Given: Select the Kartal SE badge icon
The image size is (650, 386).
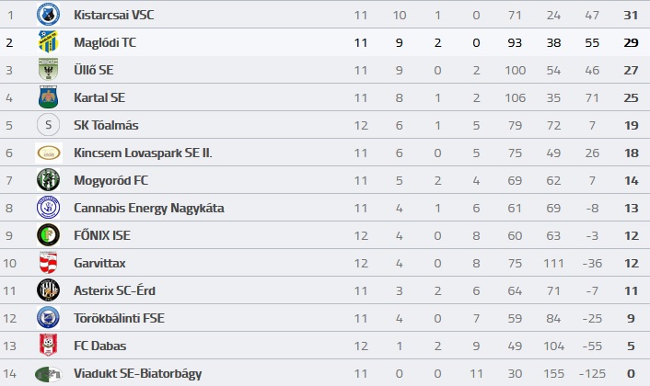Looking at the screenshot, I should pyautogui.click(x=48, y=97).
